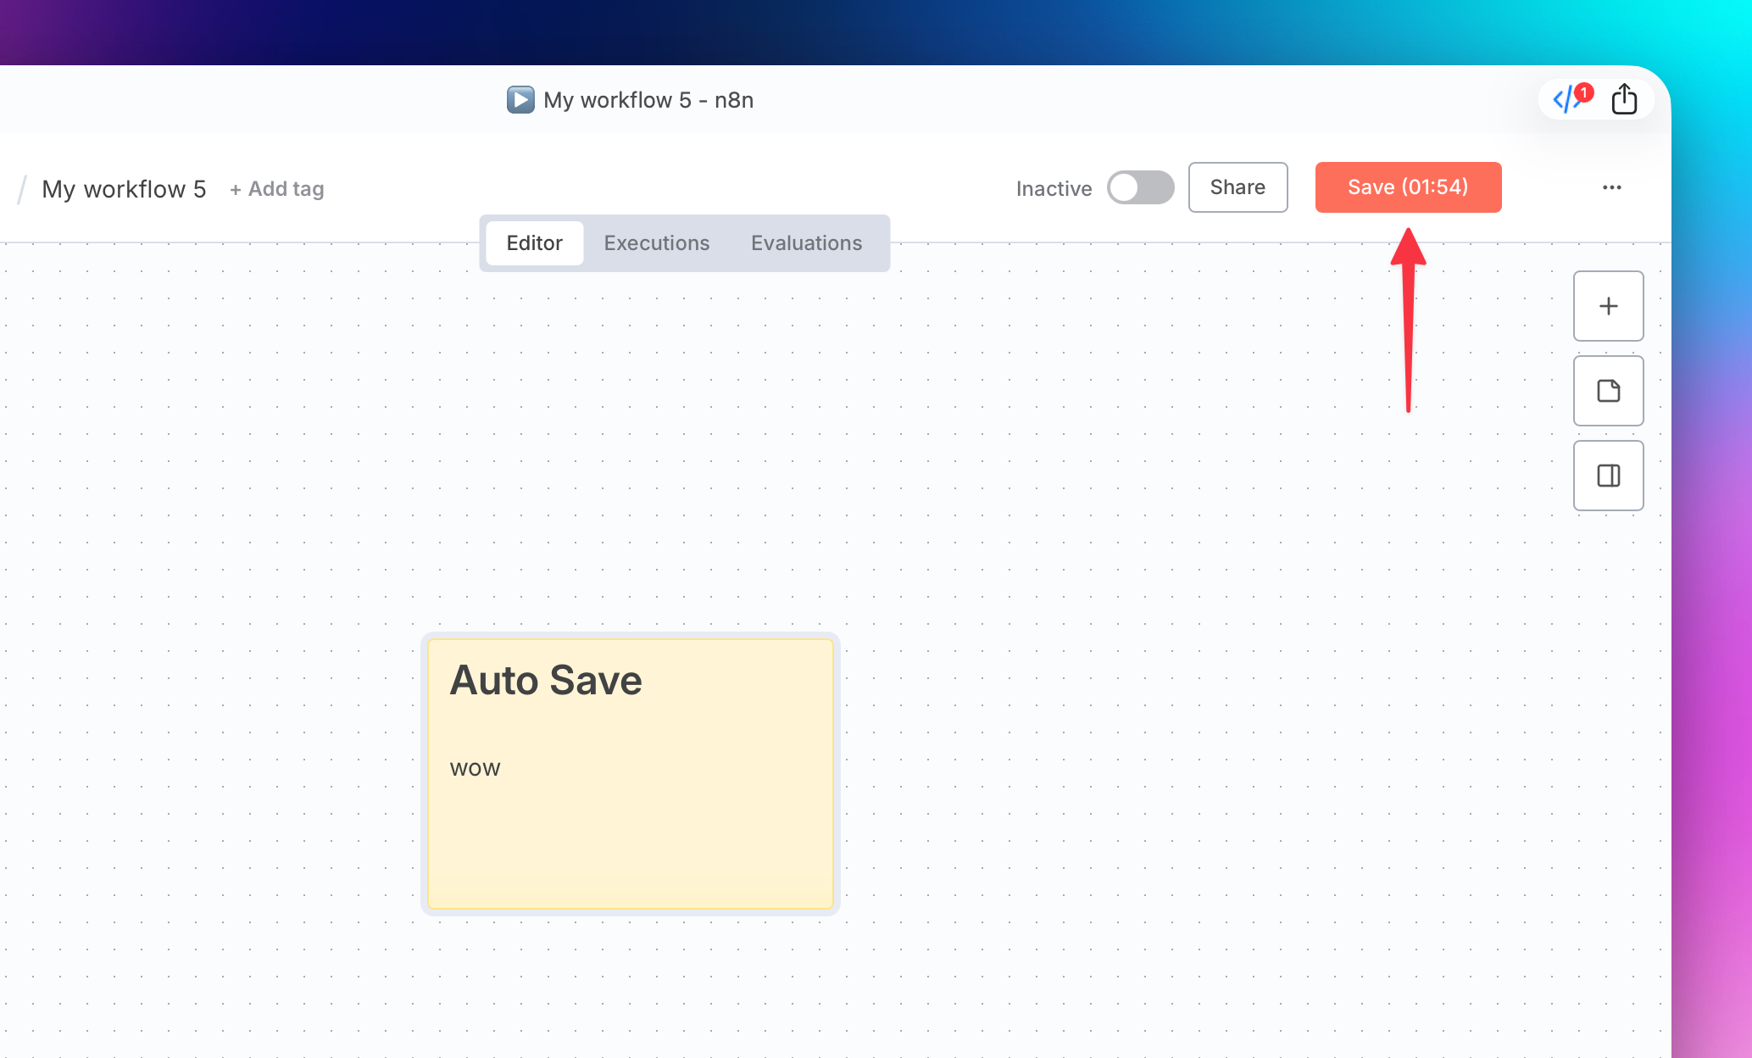Rename the workflow by clicking My workflow 5

pyautogui.click(x=124, y=188)
